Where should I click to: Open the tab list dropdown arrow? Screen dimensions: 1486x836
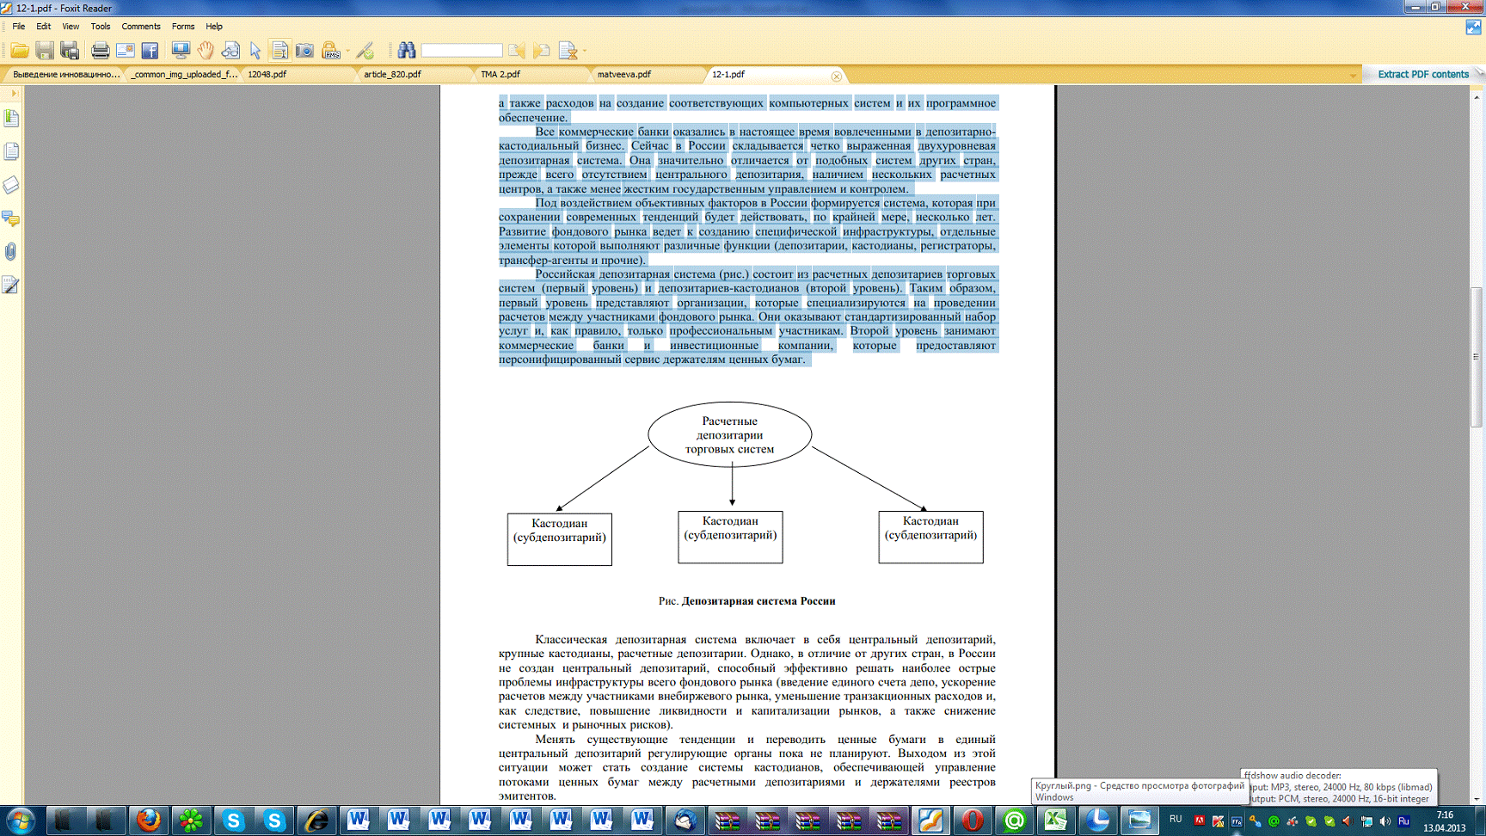click(1353, 76)
